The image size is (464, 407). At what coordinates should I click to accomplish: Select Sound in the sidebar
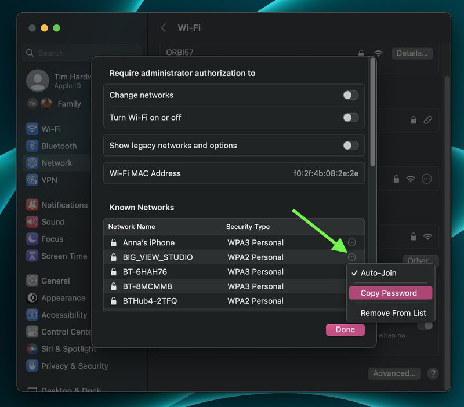[52, 221]
